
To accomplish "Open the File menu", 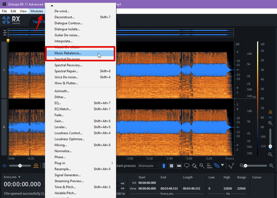I will click(x=4, y=11).
